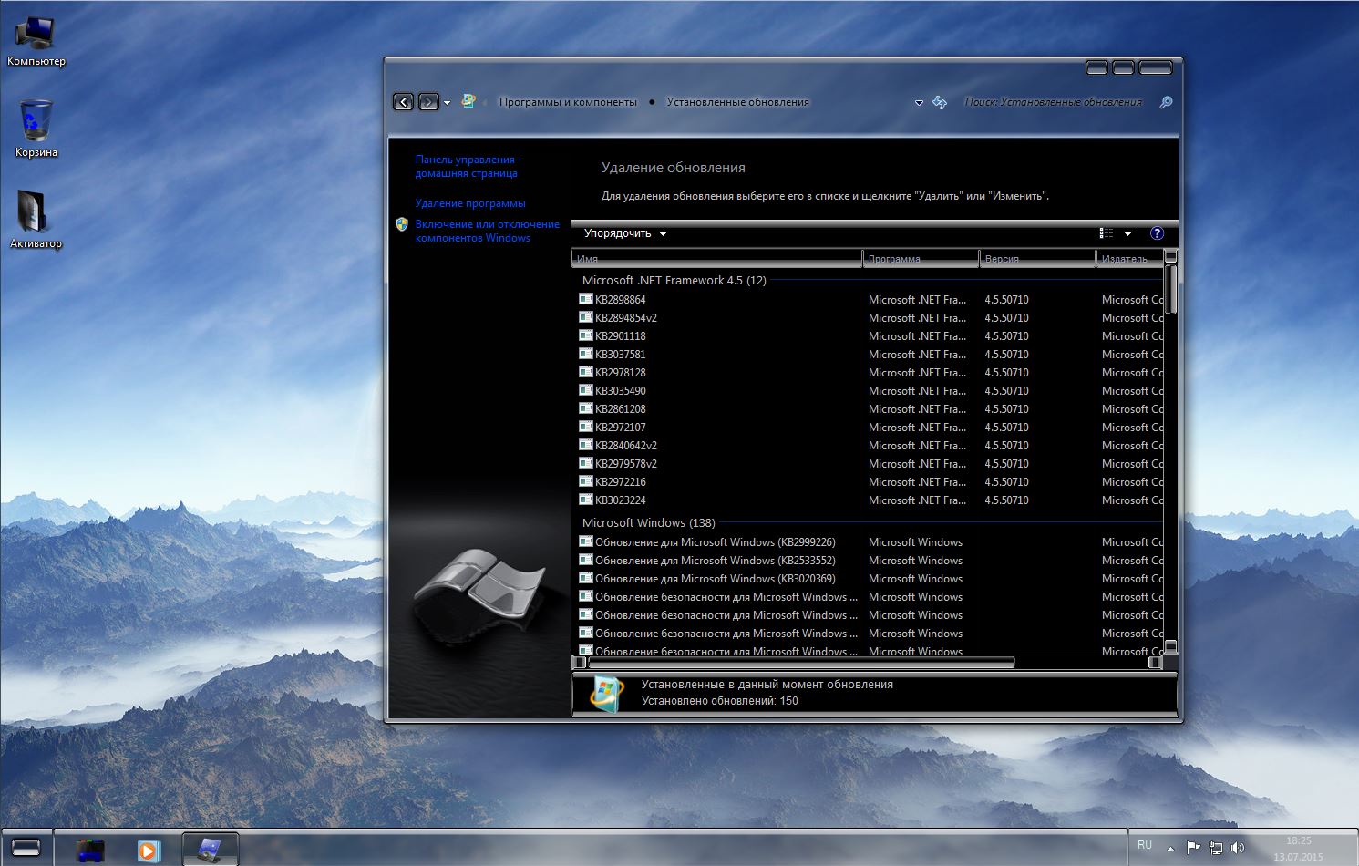Image resolution: width=1359 pixels, height=866 pixels.
Task: Click Установленные обновления breadcrumb
Action: tap(737, 102)
